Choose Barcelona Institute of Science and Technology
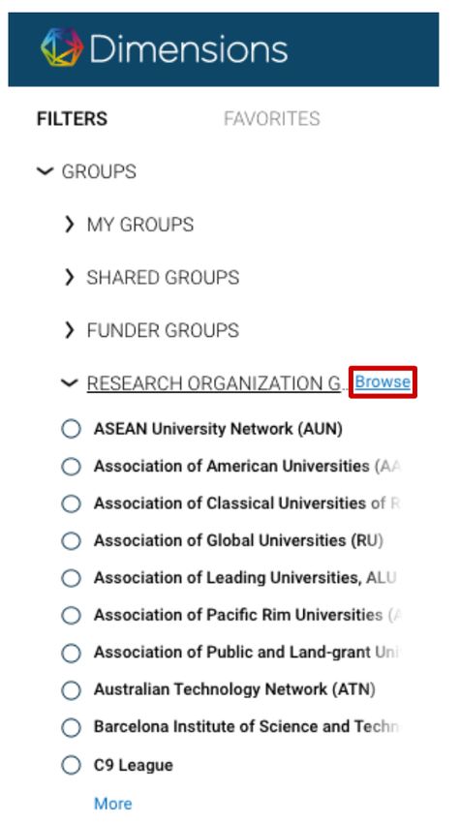This screenshot has height=823, width=460. coord(71,727)
